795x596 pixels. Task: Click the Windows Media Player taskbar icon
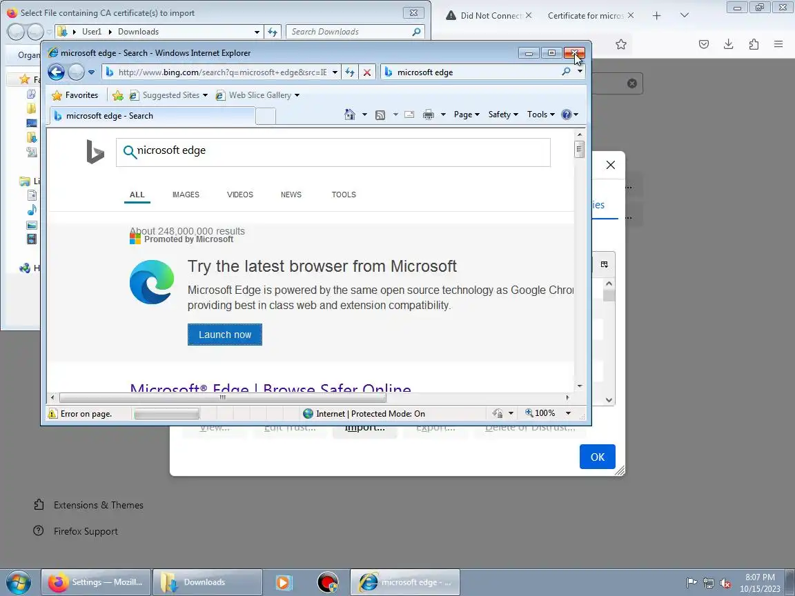(284, 582)
